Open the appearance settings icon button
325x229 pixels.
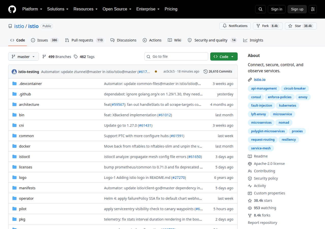point(313,9)
